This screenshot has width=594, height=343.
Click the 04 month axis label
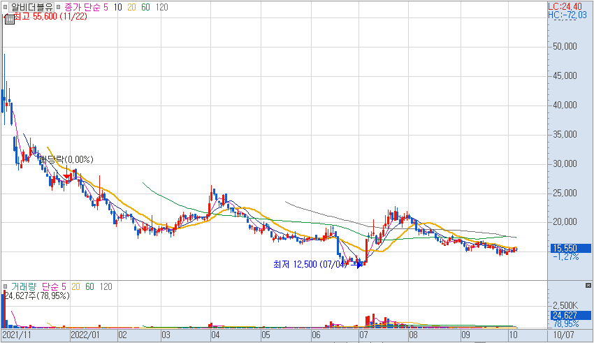point(215,335)
